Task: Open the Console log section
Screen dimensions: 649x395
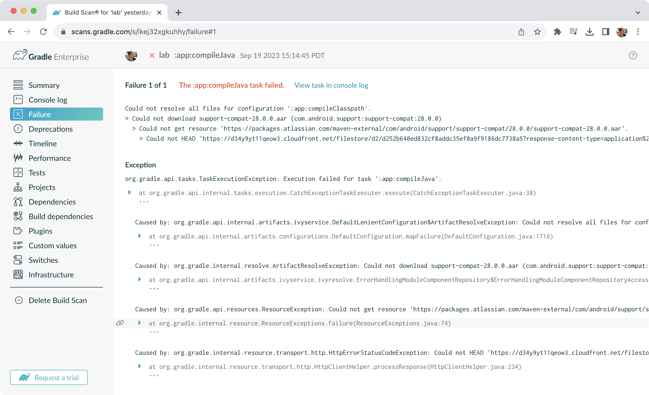Action: [x=48, y=100]
